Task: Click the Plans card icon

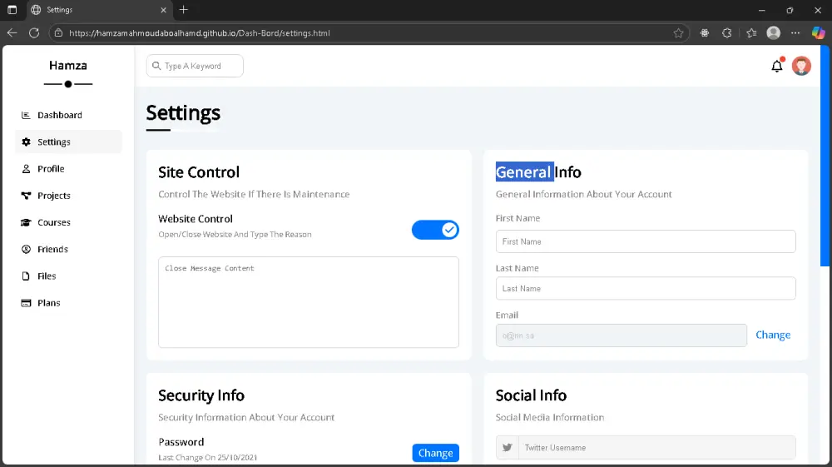Action: [x=26, y=303]
